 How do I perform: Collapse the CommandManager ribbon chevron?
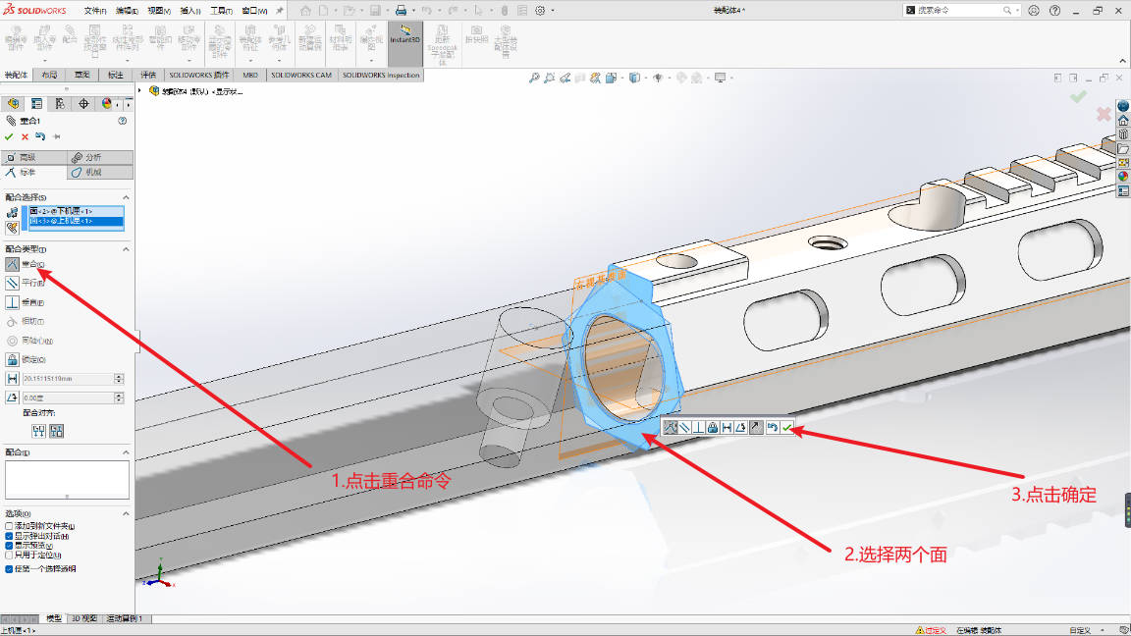1122,61
